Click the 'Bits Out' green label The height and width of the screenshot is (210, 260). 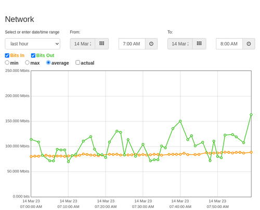point(45,55)
